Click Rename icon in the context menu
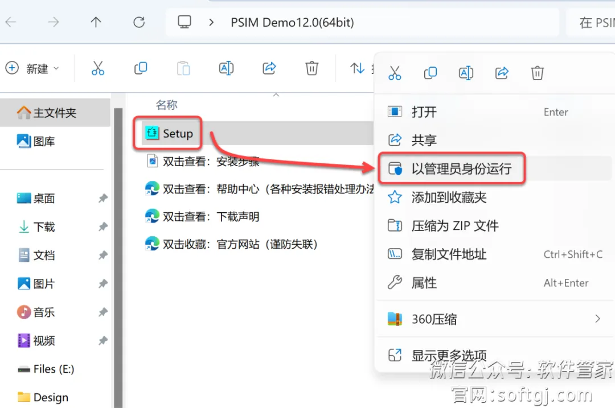 466,73
